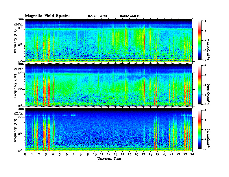
Task: Click hour tick label "5" on time axis
Action: 60,154
